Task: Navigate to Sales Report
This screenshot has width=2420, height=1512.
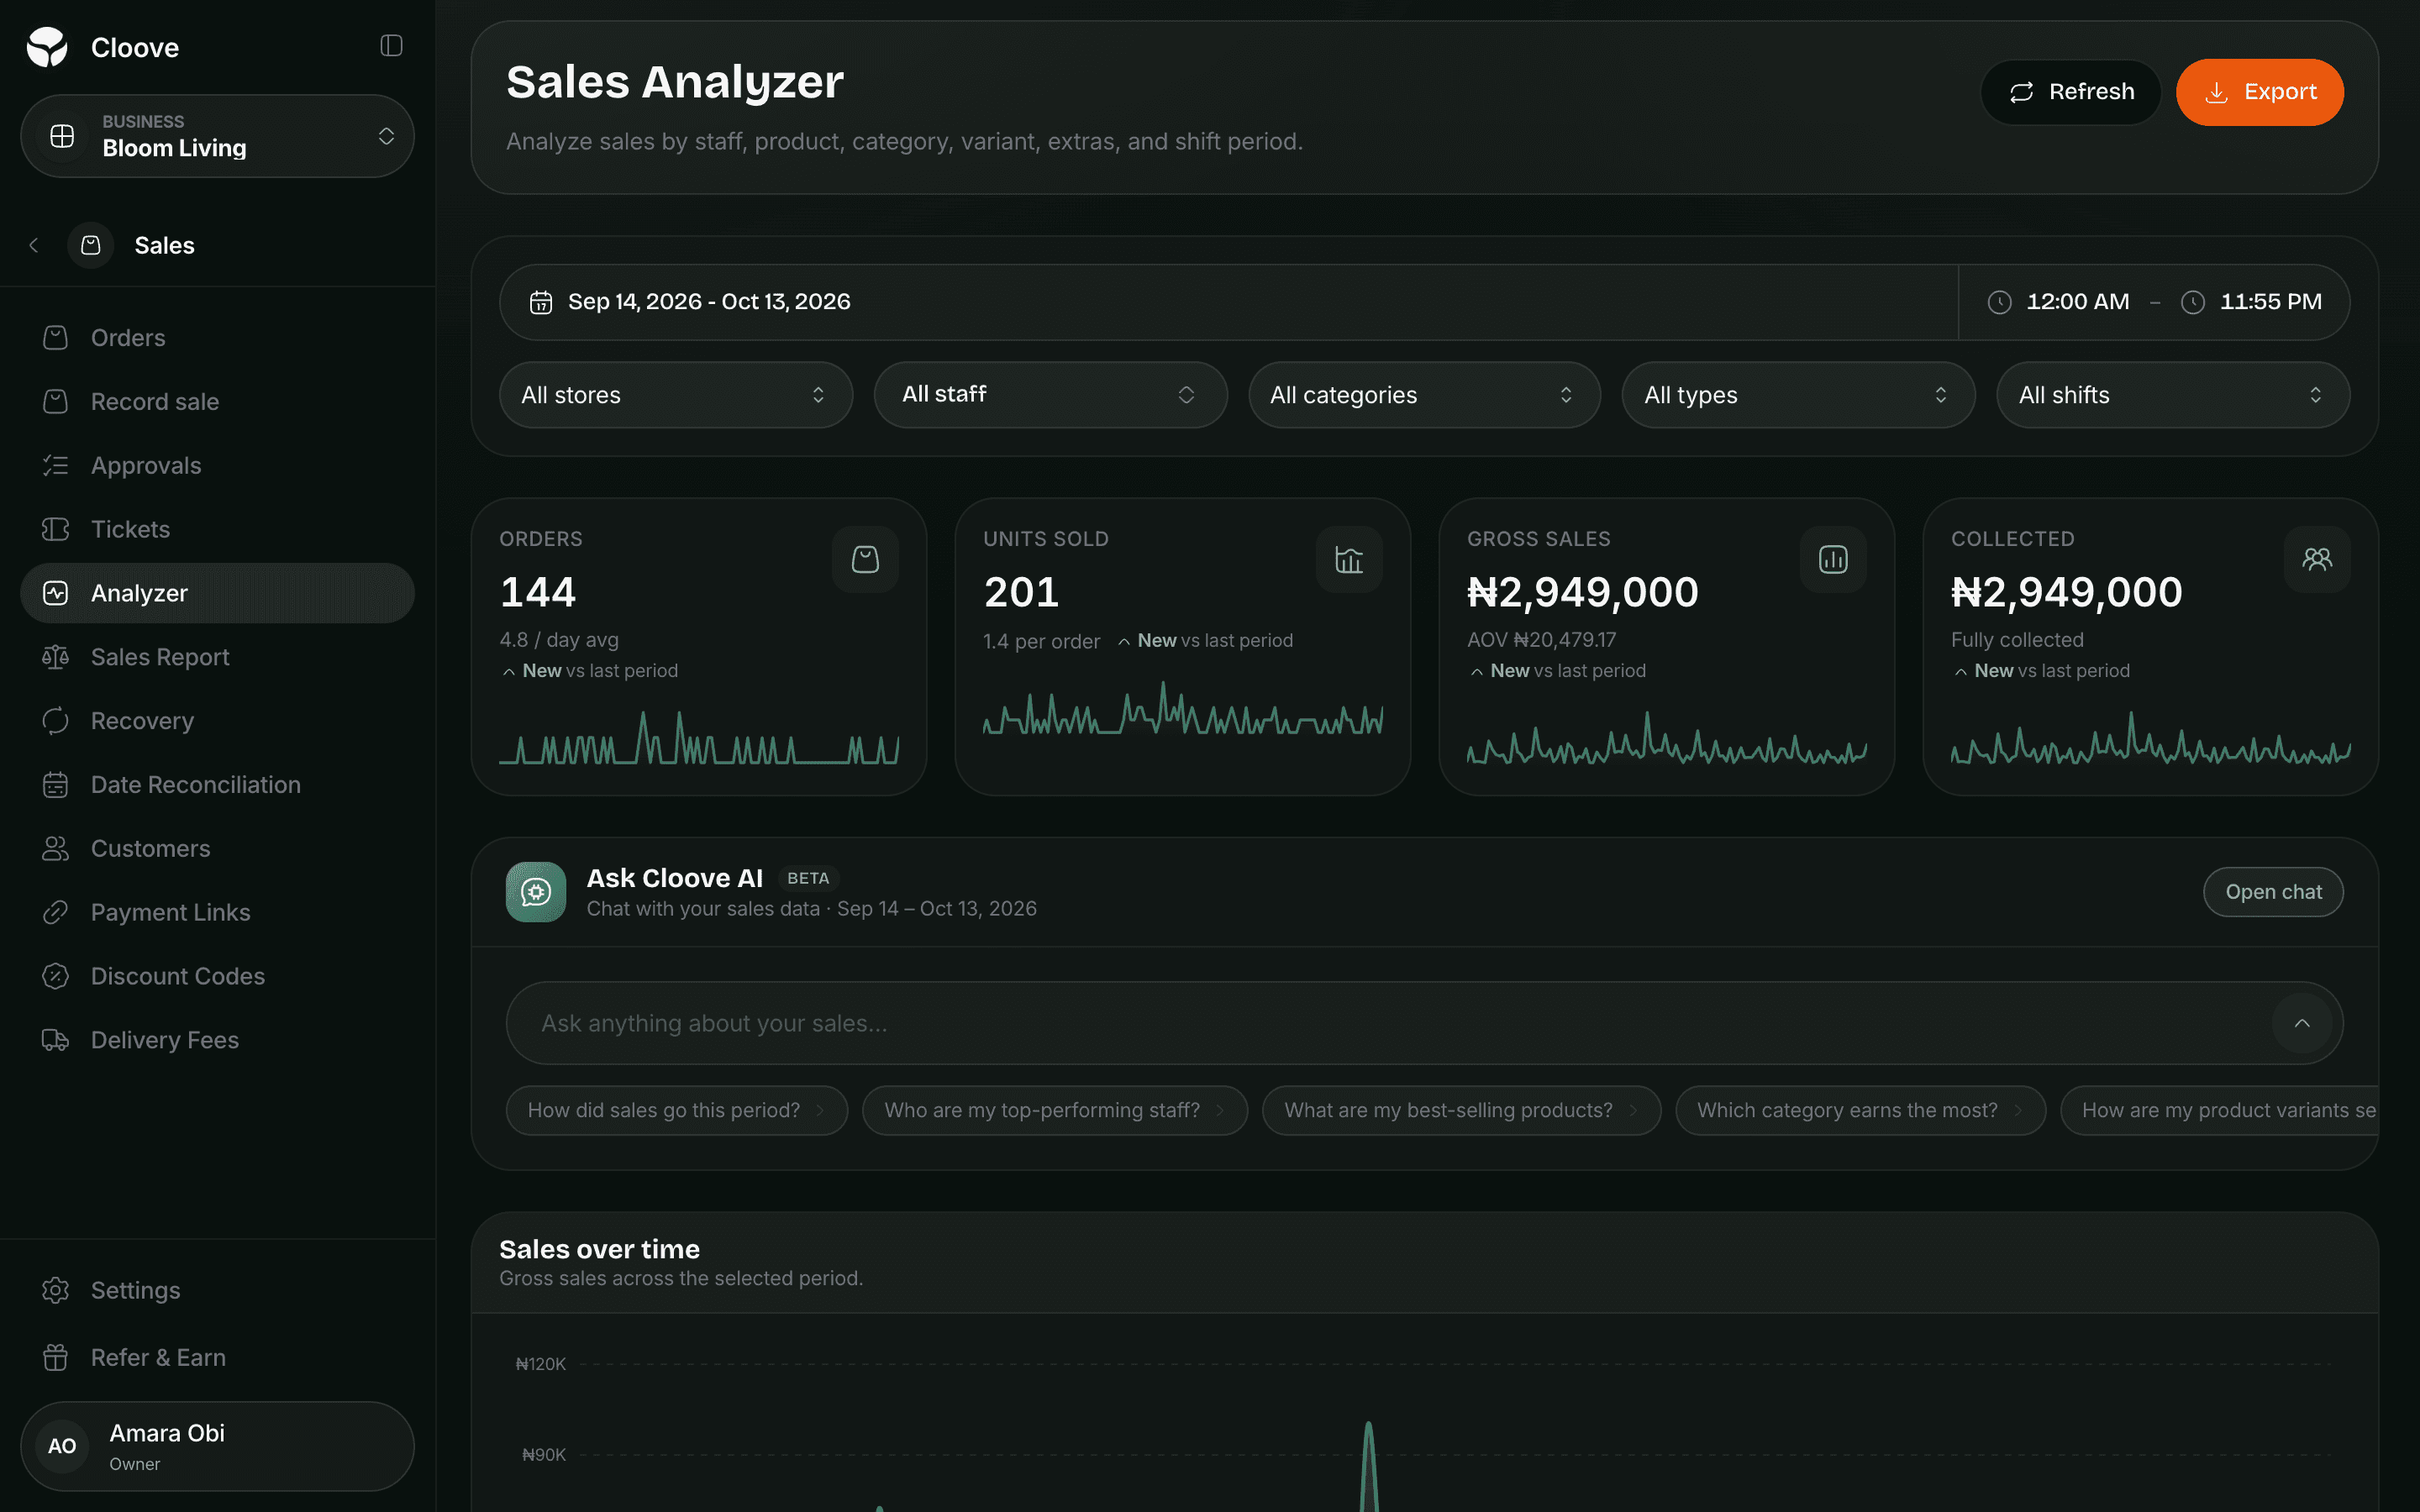Action: click(x=217, y=657)
